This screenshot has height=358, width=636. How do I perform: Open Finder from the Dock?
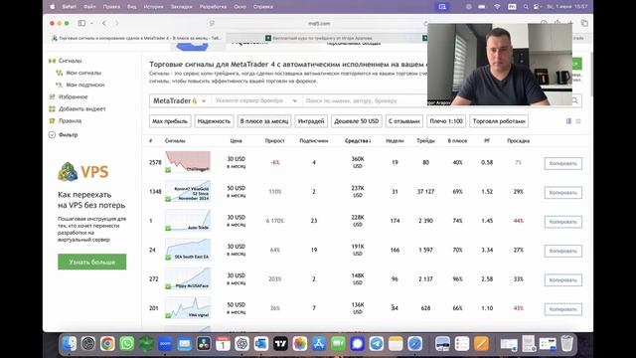[x=69, y=344]
